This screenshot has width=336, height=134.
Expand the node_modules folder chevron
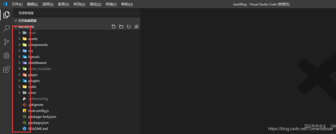[x=19, y=69]
